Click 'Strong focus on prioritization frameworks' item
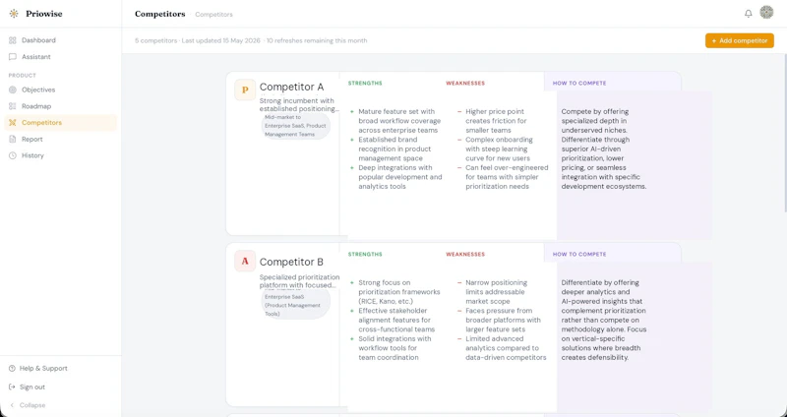The image size is (787, 417). point(399,292)
